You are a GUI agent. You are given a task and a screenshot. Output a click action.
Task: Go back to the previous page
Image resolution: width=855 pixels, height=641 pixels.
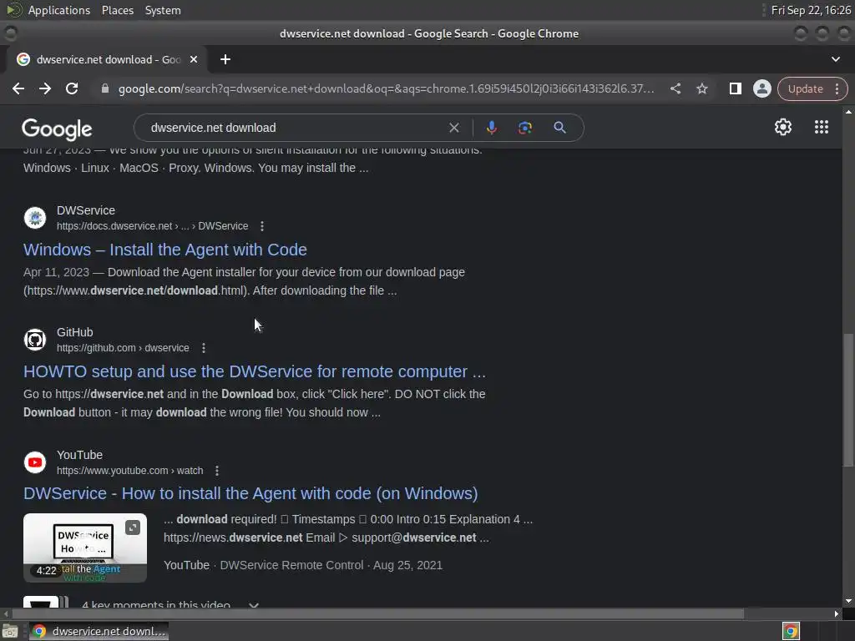[x=18, y=88]
